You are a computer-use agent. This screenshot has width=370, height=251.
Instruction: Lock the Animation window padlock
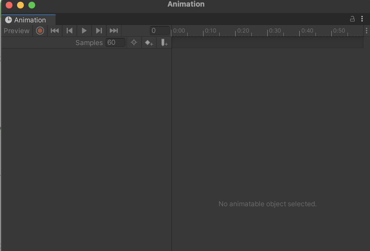point(352,19)
